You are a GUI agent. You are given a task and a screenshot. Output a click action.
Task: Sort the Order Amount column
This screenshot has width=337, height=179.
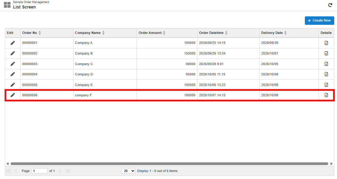pos(164,33)
